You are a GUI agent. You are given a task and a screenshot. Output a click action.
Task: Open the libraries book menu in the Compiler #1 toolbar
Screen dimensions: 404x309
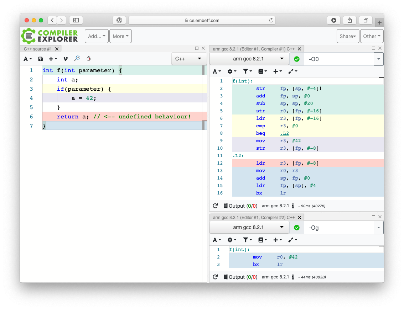pos(262,71)
